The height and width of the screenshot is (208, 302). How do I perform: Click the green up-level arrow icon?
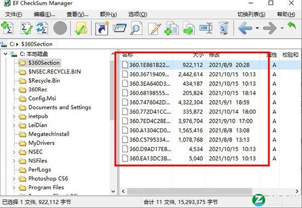click(x=291, y=25)
